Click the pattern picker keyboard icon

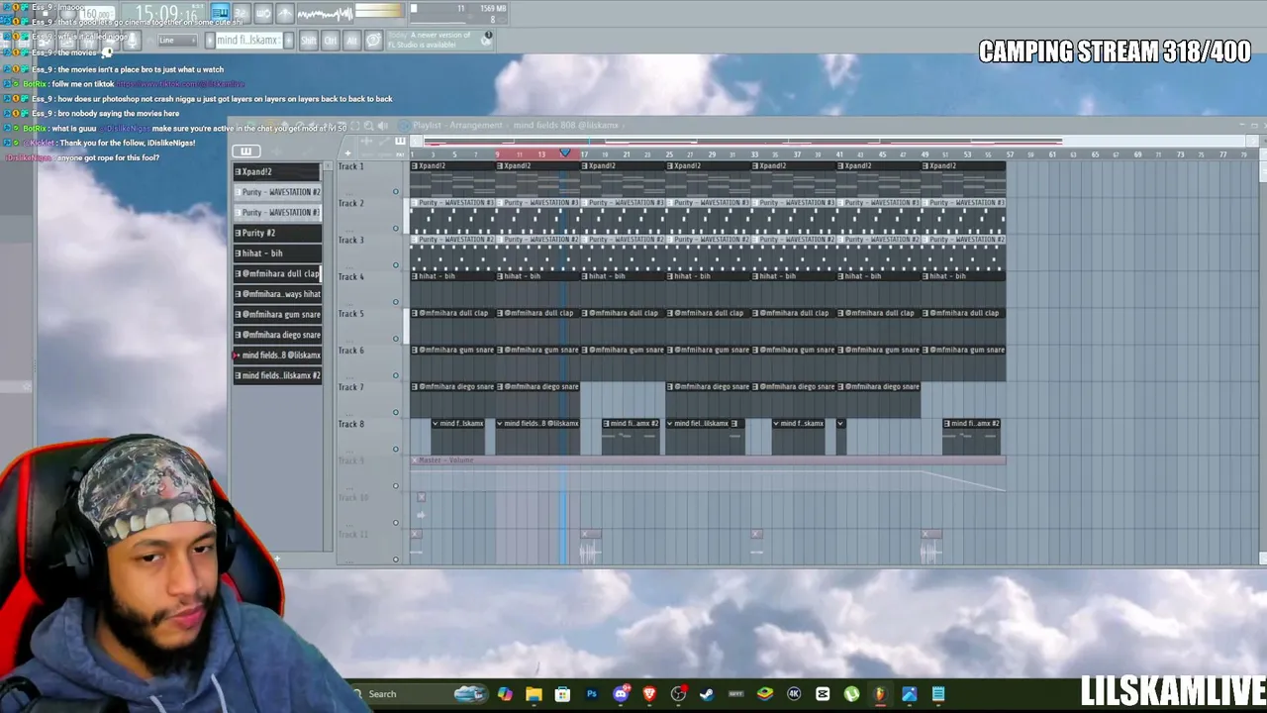[245, 151]
